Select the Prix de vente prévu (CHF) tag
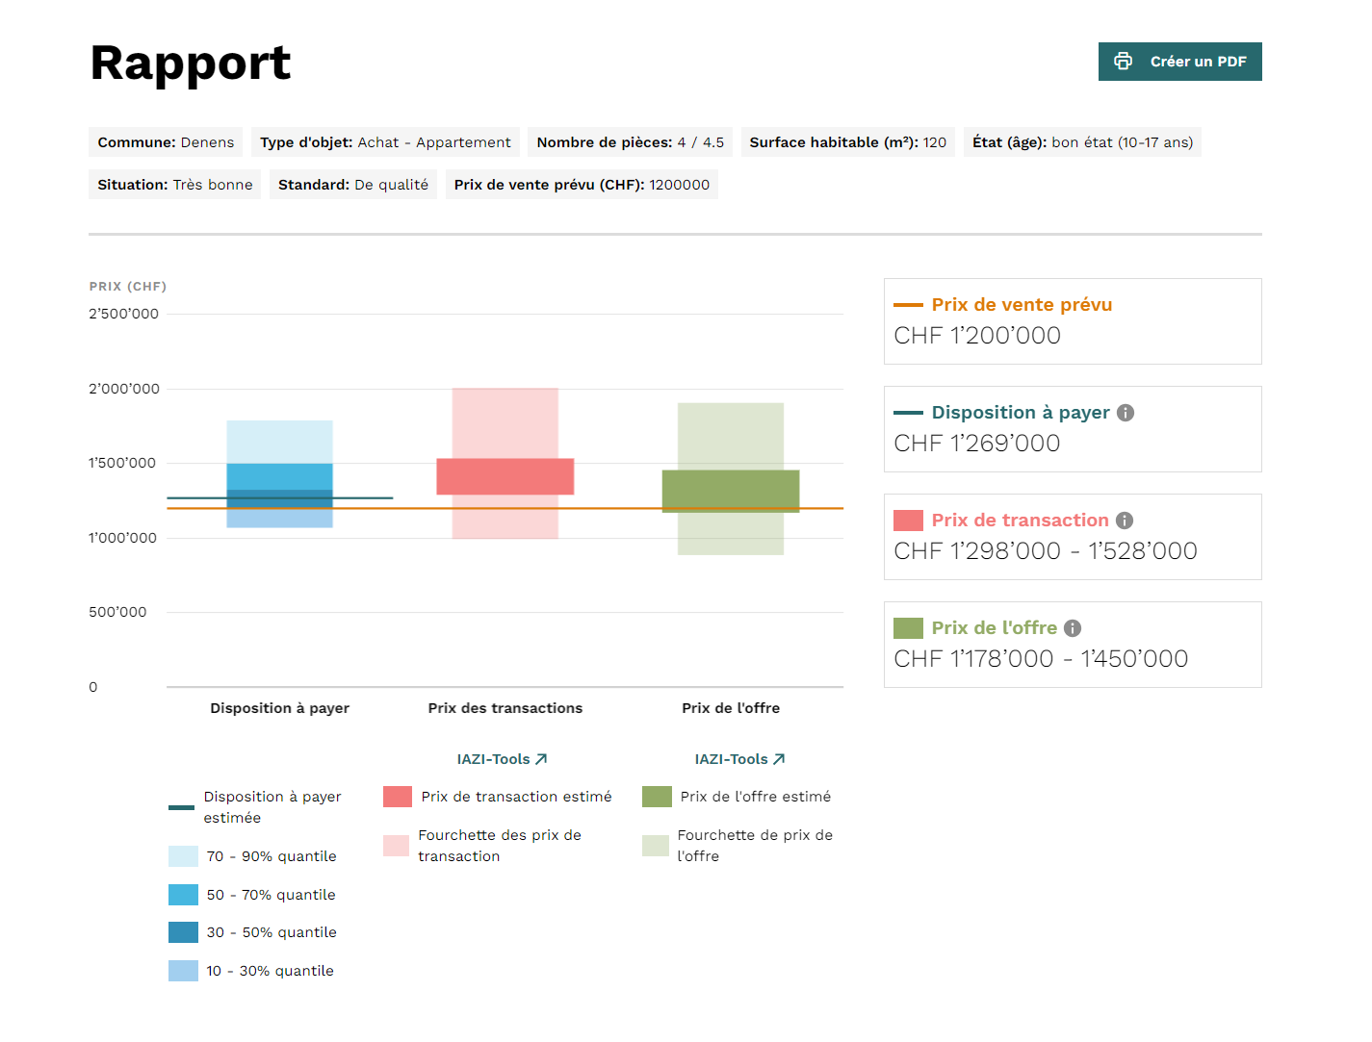The width and height of the screenshot is (1372, 1042). coord(582,185)
